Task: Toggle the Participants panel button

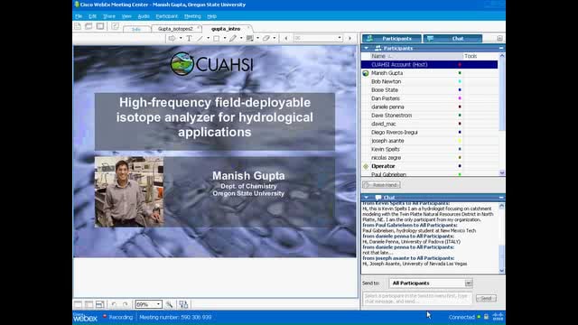Action: point(391,38)
